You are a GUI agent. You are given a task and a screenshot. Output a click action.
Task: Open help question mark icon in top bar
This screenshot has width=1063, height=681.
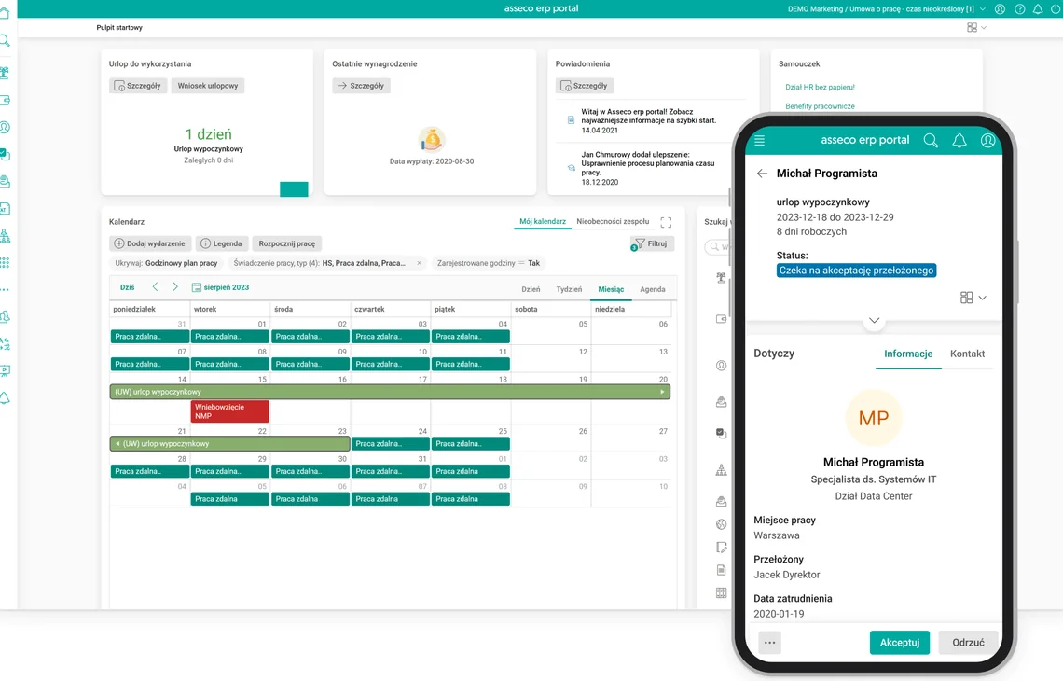pos(1019,8)
